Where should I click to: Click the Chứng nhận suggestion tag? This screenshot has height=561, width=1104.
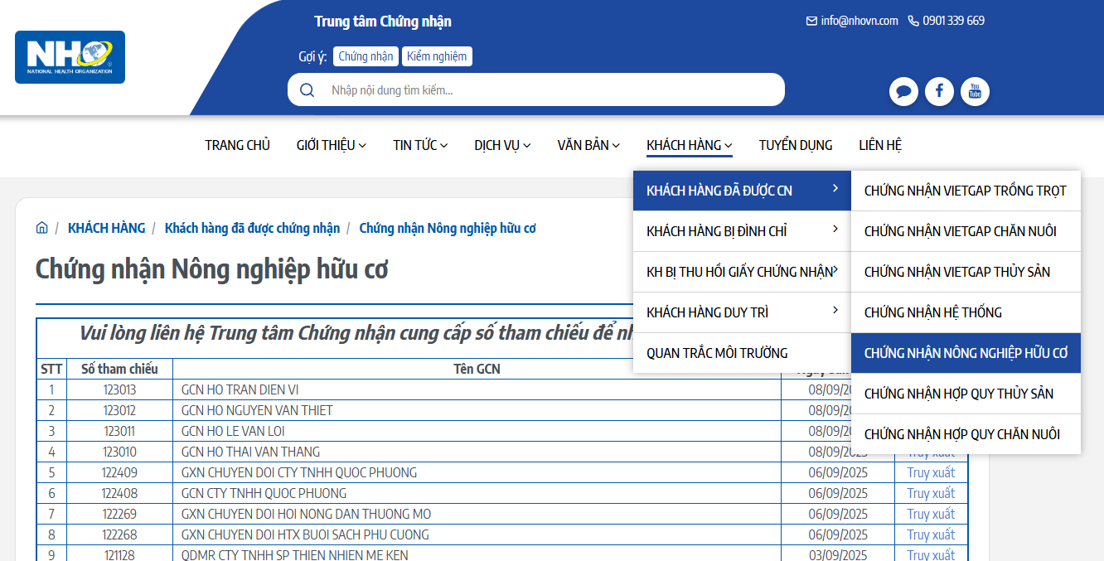tap(366, 56)
